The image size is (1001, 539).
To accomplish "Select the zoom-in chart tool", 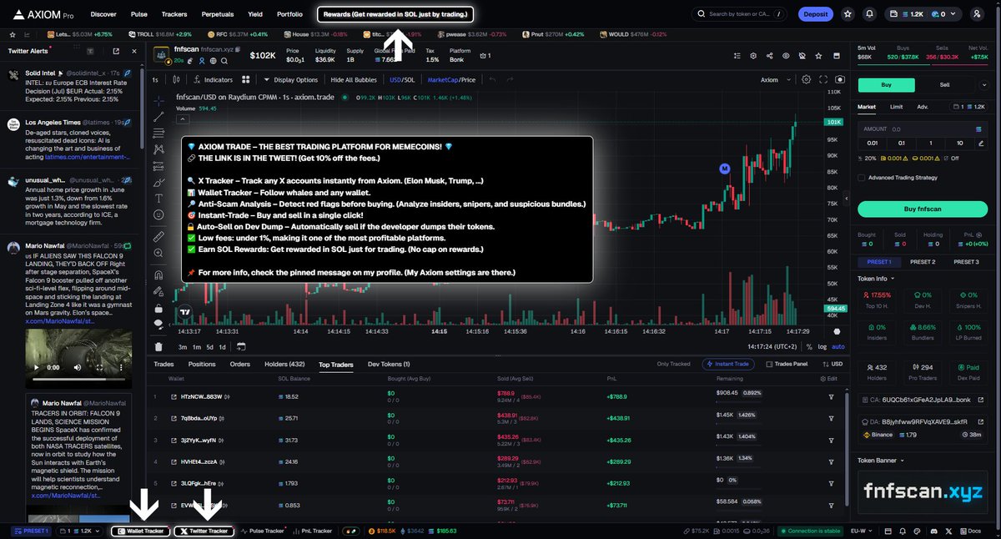I will [158, 253].
